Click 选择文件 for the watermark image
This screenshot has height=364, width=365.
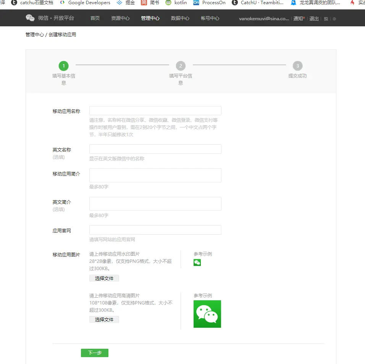[x=104, y=278]
